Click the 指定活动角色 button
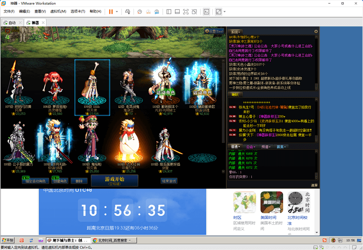This screenshot has width=363, height=250. [35, 181]
